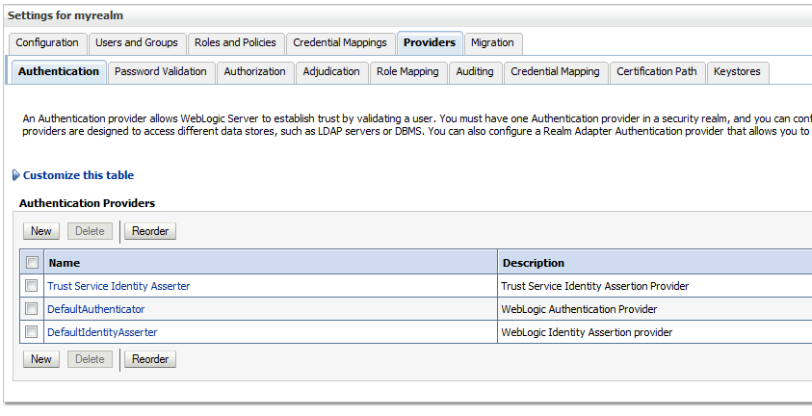Viewport: 812px width, 416px height.
Task: Select the DefaultAuthenticator row checkbox
Action: (x=32, y=309)
